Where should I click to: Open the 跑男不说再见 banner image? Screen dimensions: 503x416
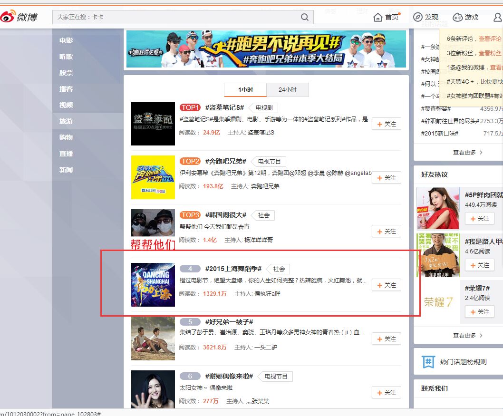(266, 49)
